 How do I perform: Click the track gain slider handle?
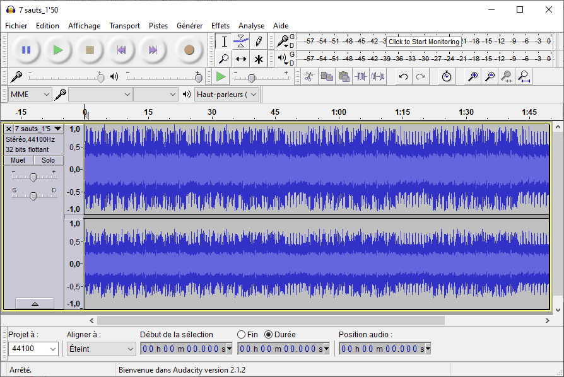(33, 177)
